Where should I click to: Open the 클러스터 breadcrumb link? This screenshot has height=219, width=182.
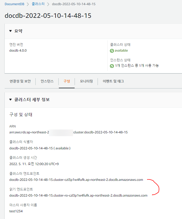[38, 4]
